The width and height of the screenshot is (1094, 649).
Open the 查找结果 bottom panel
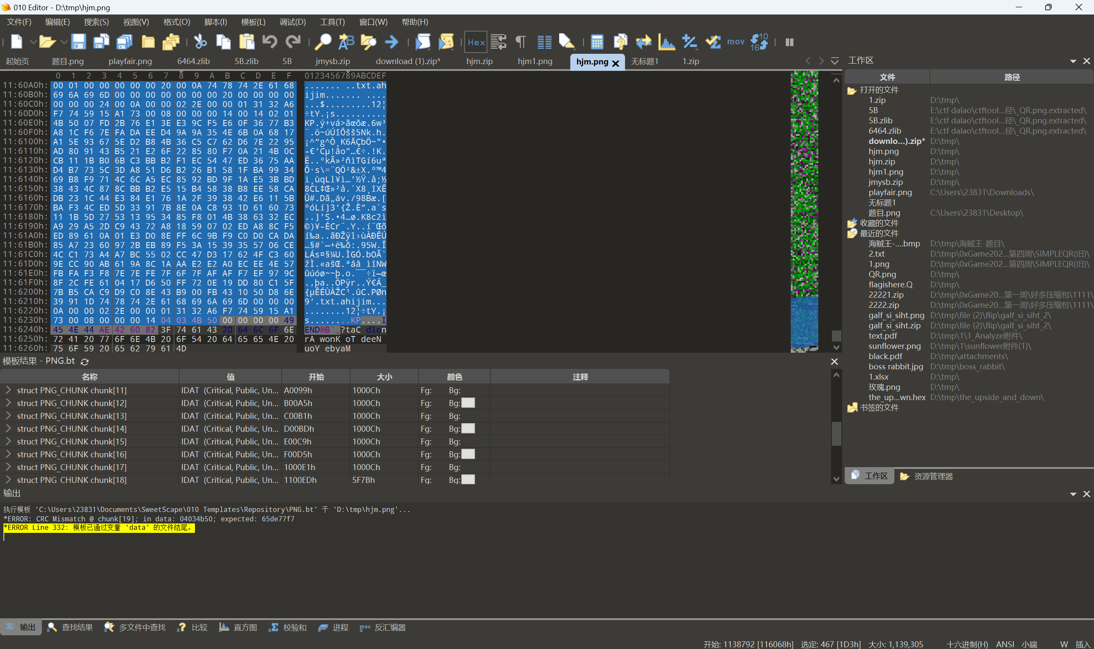point(70,627)
